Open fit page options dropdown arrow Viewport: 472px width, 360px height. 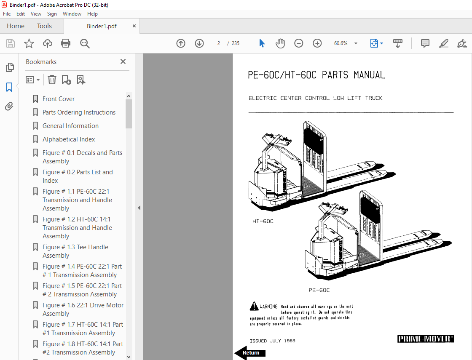click(382, 43)
